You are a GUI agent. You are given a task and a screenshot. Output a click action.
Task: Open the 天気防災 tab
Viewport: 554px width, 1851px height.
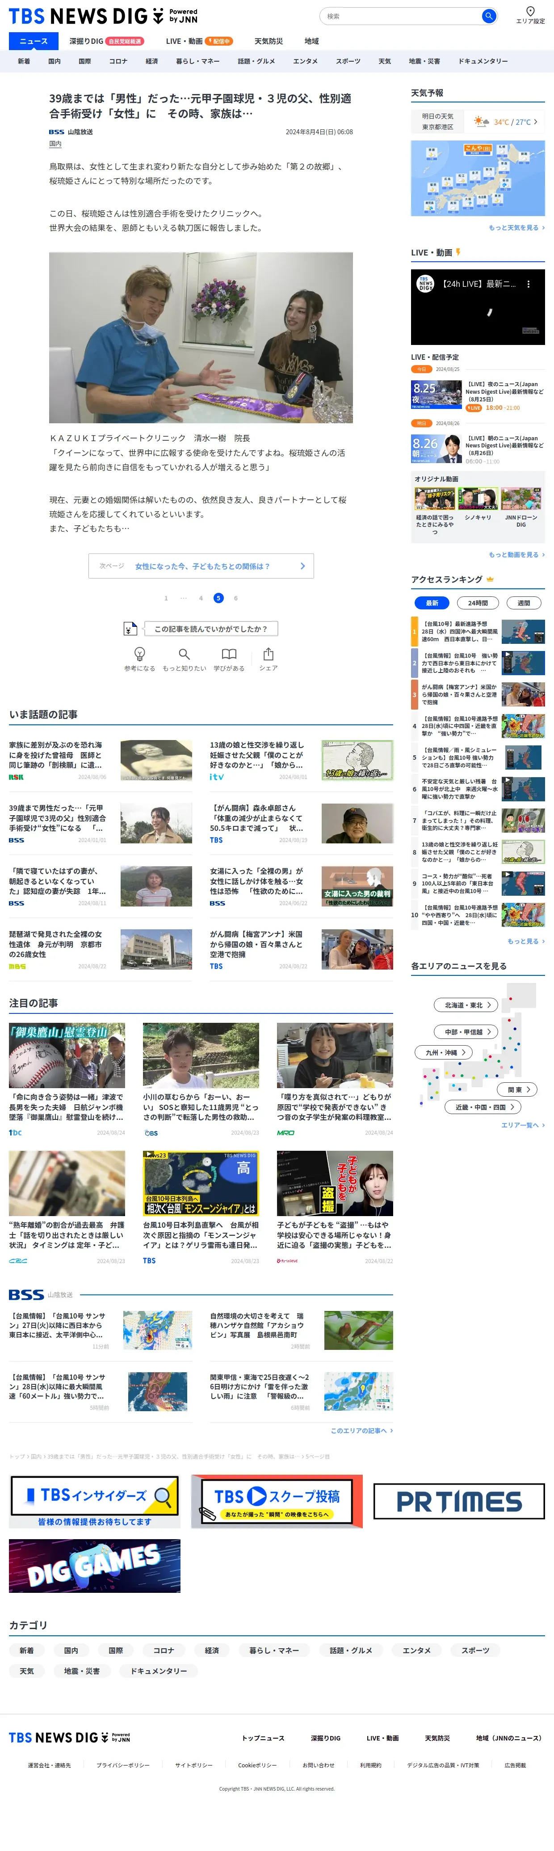point(269,41)
